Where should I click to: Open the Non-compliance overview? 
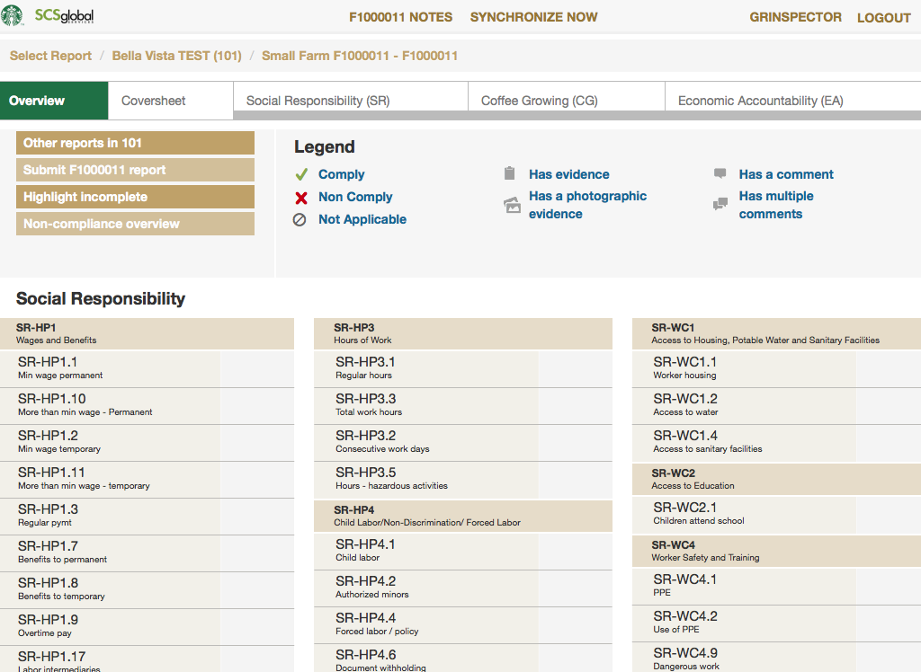[x=135, y=224]
